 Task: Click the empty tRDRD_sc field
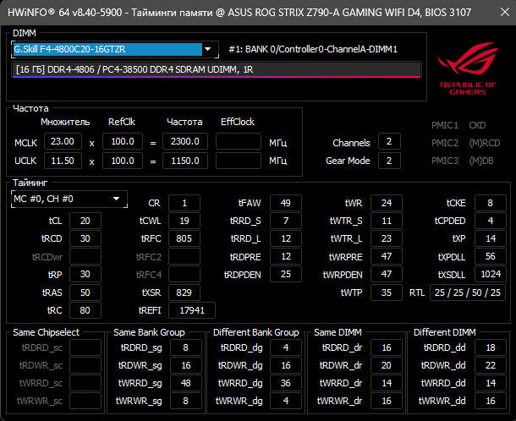[x=85, y=347]
